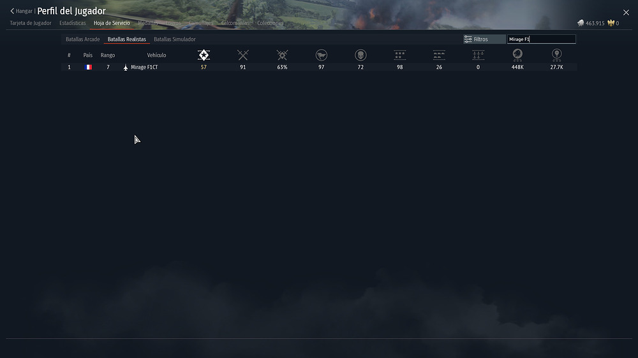The height and width of the screenshot is (358, 638).
Task: Sort by the round flag icon column
Action: click(x=322, y=55)
